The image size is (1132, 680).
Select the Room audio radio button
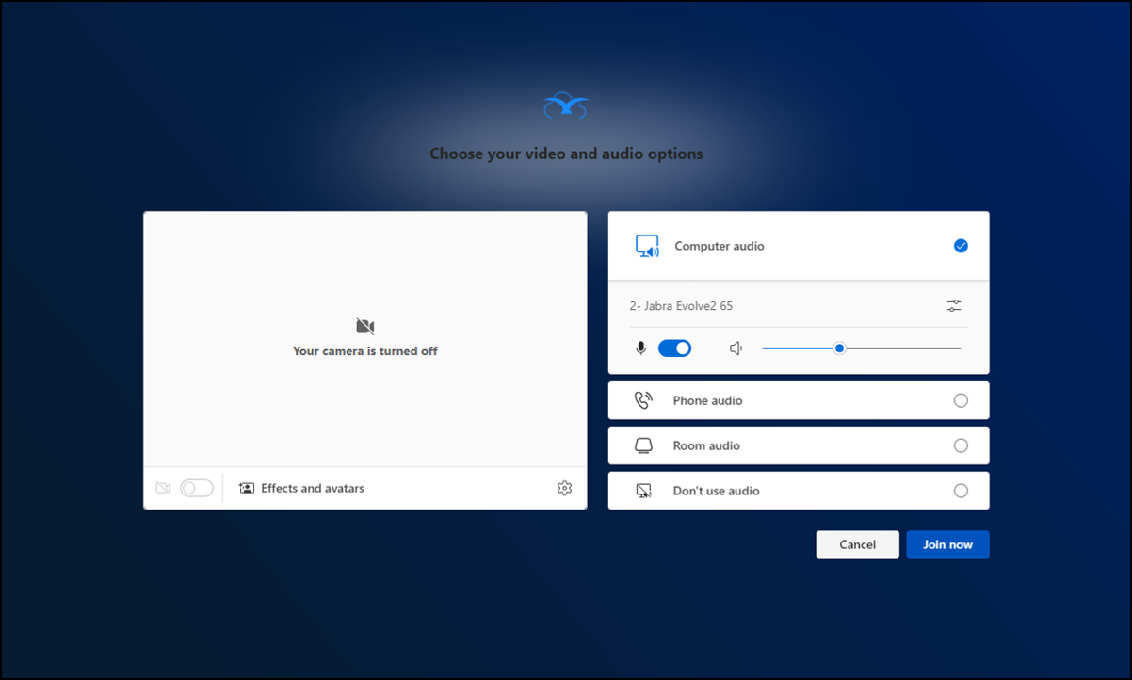(x=961, y=445)
